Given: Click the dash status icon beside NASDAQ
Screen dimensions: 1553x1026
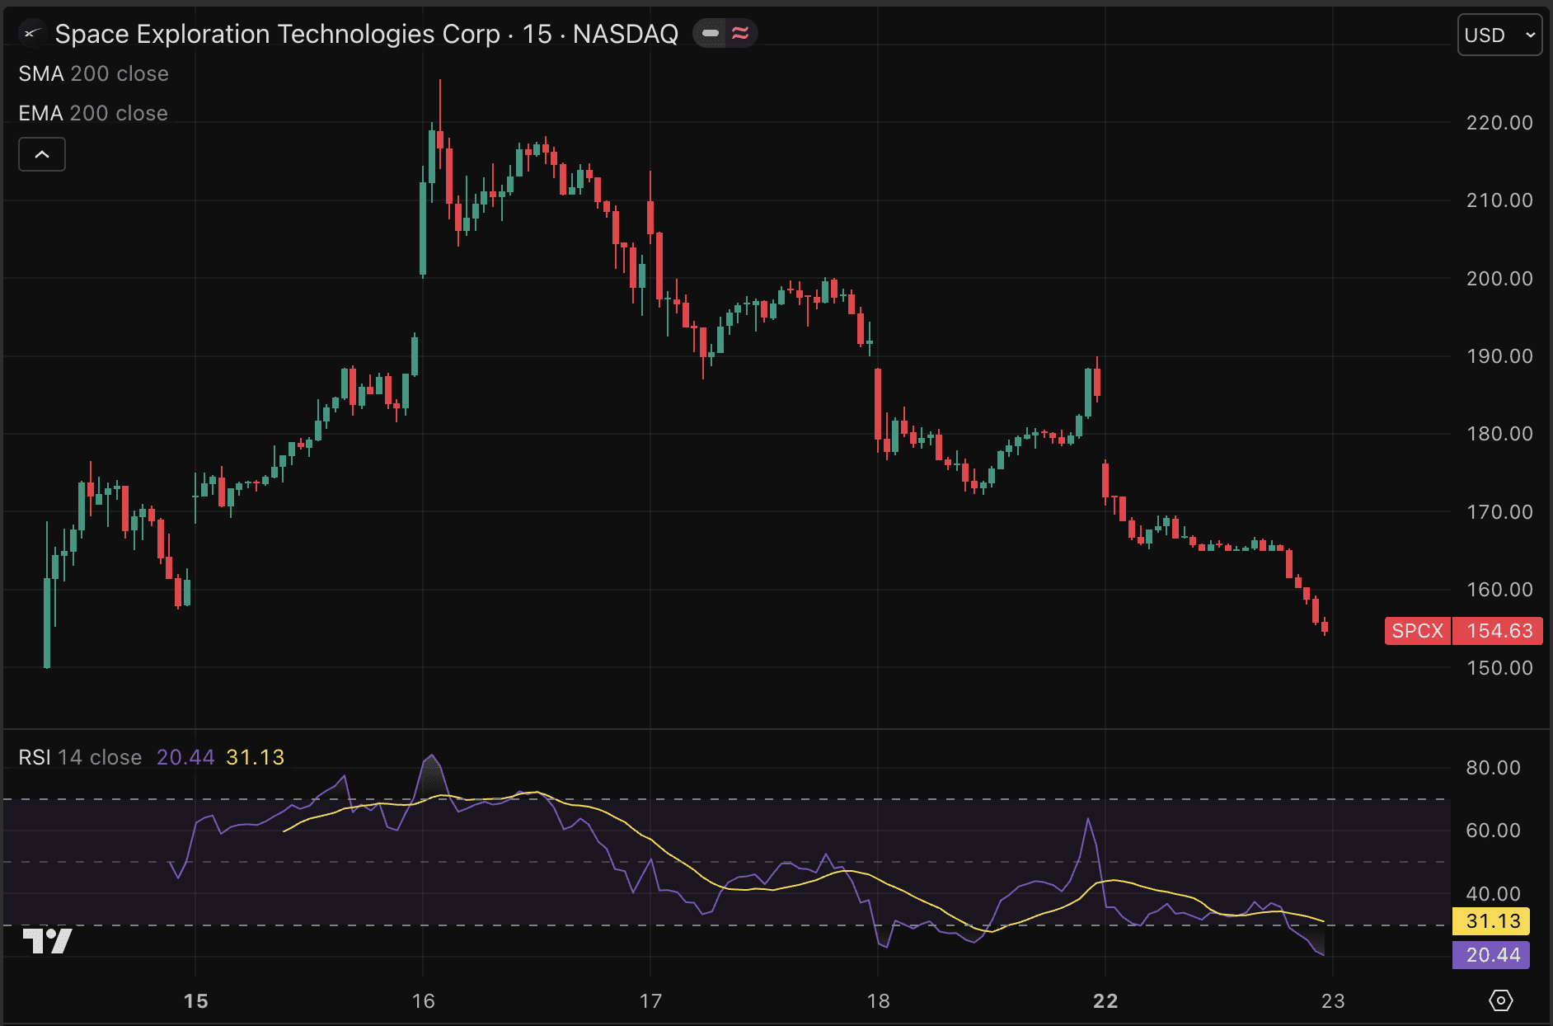Looking at the screenshot, I should pyautogui.click(x=710, y=34).
